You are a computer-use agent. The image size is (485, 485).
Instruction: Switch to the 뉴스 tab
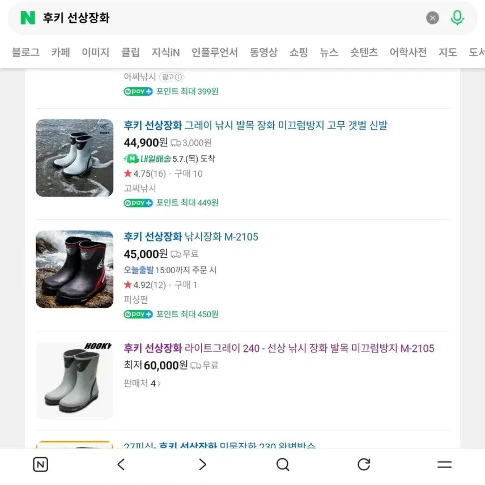pos(329,52)
